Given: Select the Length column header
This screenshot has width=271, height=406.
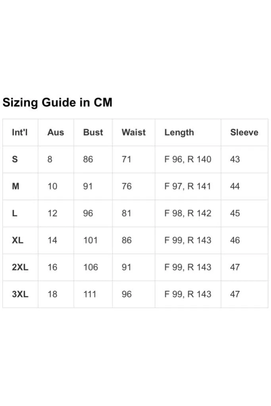Looking at the screenshot, I should [x=179, y=132].
